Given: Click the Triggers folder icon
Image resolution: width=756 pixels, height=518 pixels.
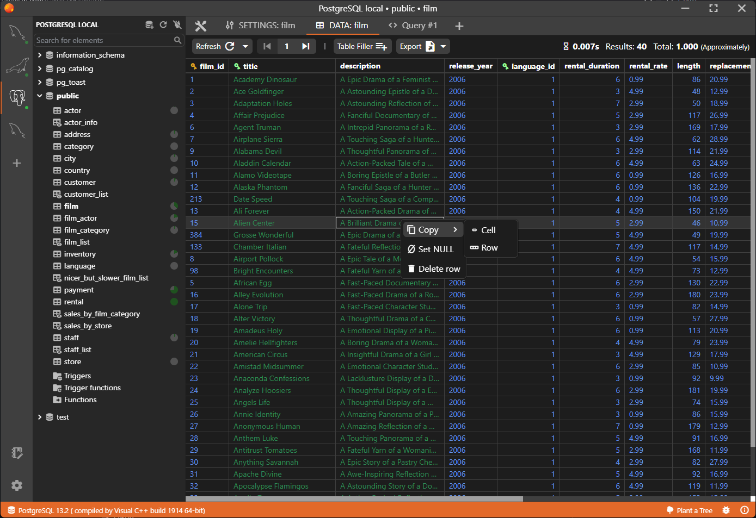Looking at the screenshot, I should click(x=57, y=376).
